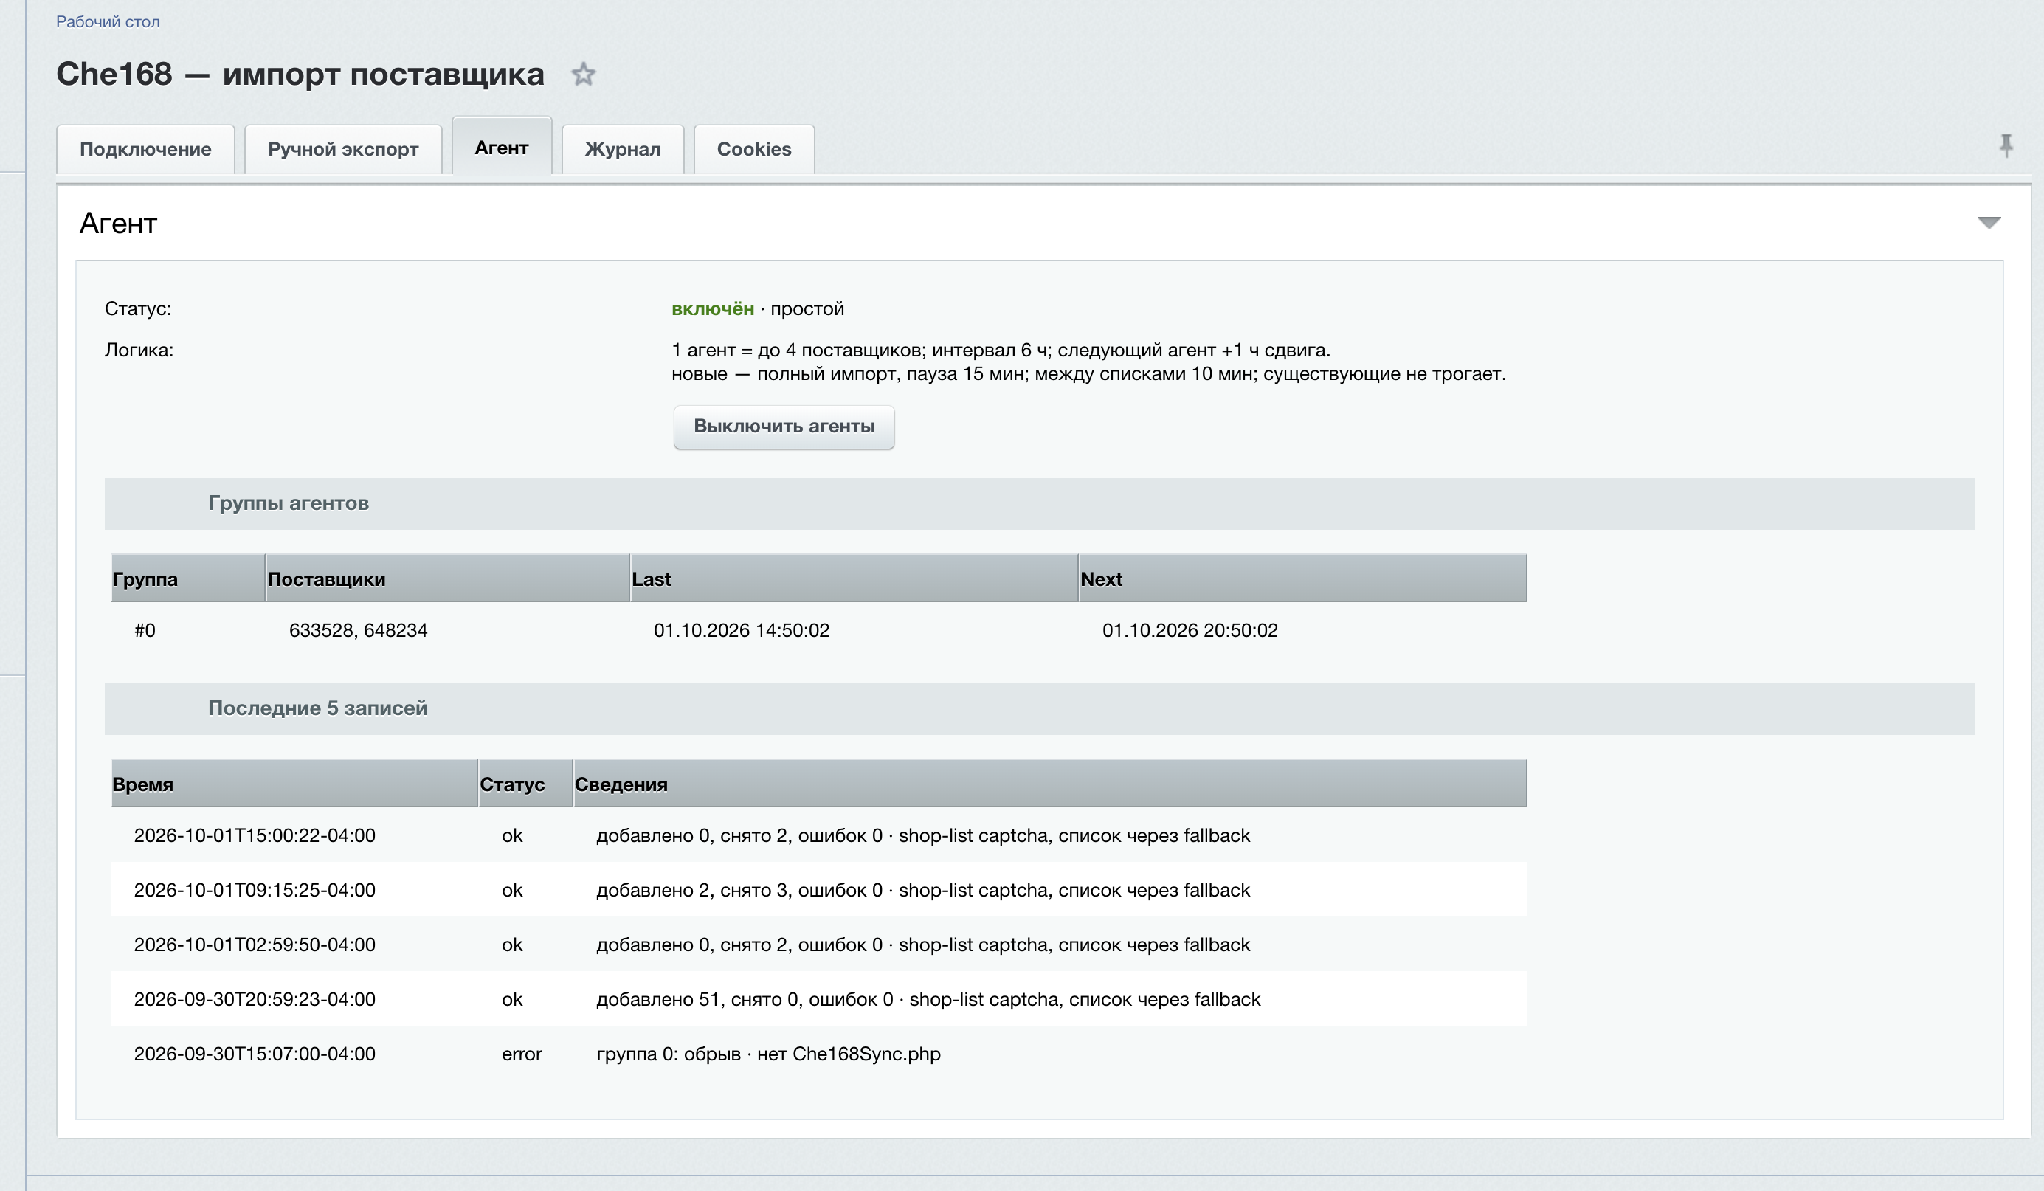
Task: Collapse the Агент section with arrow
Action: (1989, 222)
